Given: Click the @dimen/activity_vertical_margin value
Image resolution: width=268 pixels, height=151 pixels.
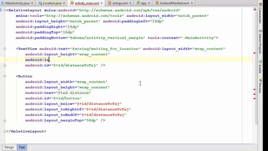Looking at the screenshot, I should pos(106,38).
